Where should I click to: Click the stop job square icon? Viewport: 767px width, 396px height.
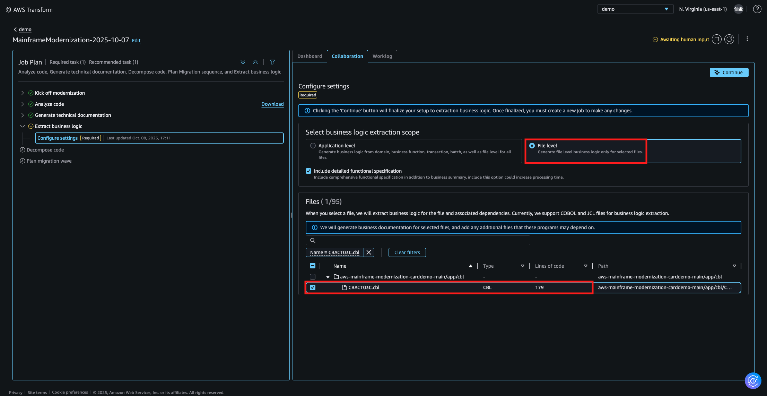pyautogui.click(x=717, y=40)
